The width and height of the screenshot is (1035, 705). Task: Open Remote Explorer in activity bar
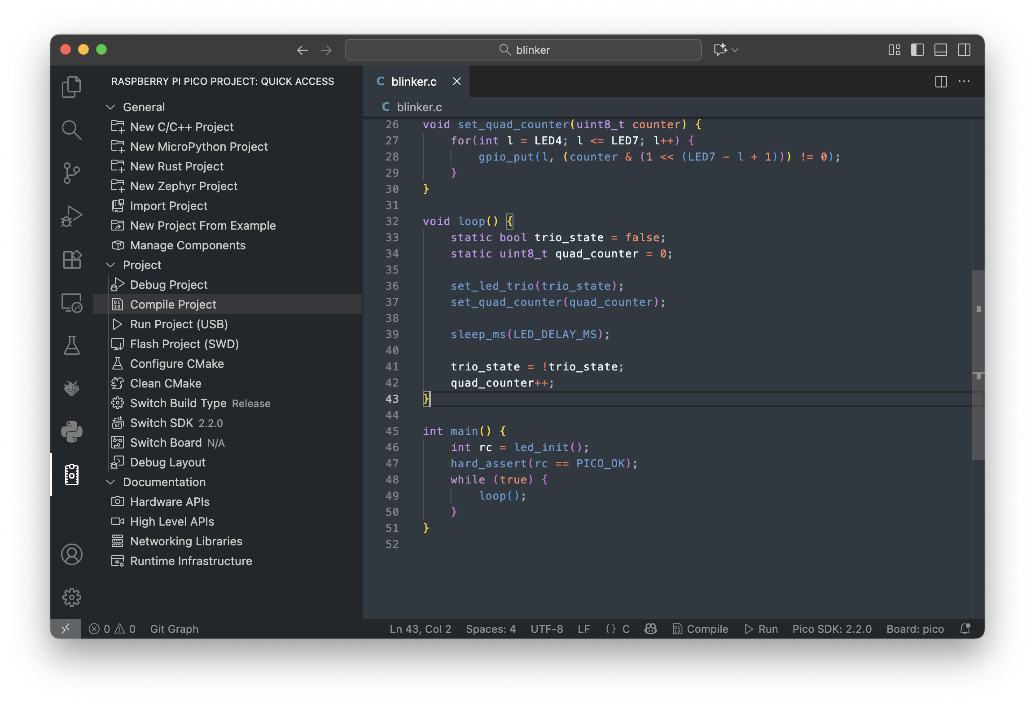[x=71, y=303]
